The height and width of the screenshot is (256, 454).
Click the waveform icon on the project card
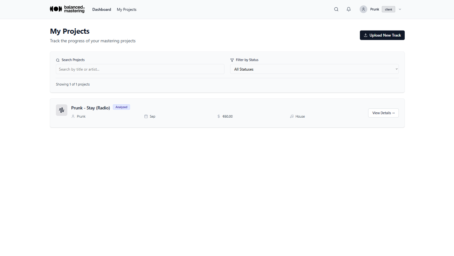pos(61,110)
